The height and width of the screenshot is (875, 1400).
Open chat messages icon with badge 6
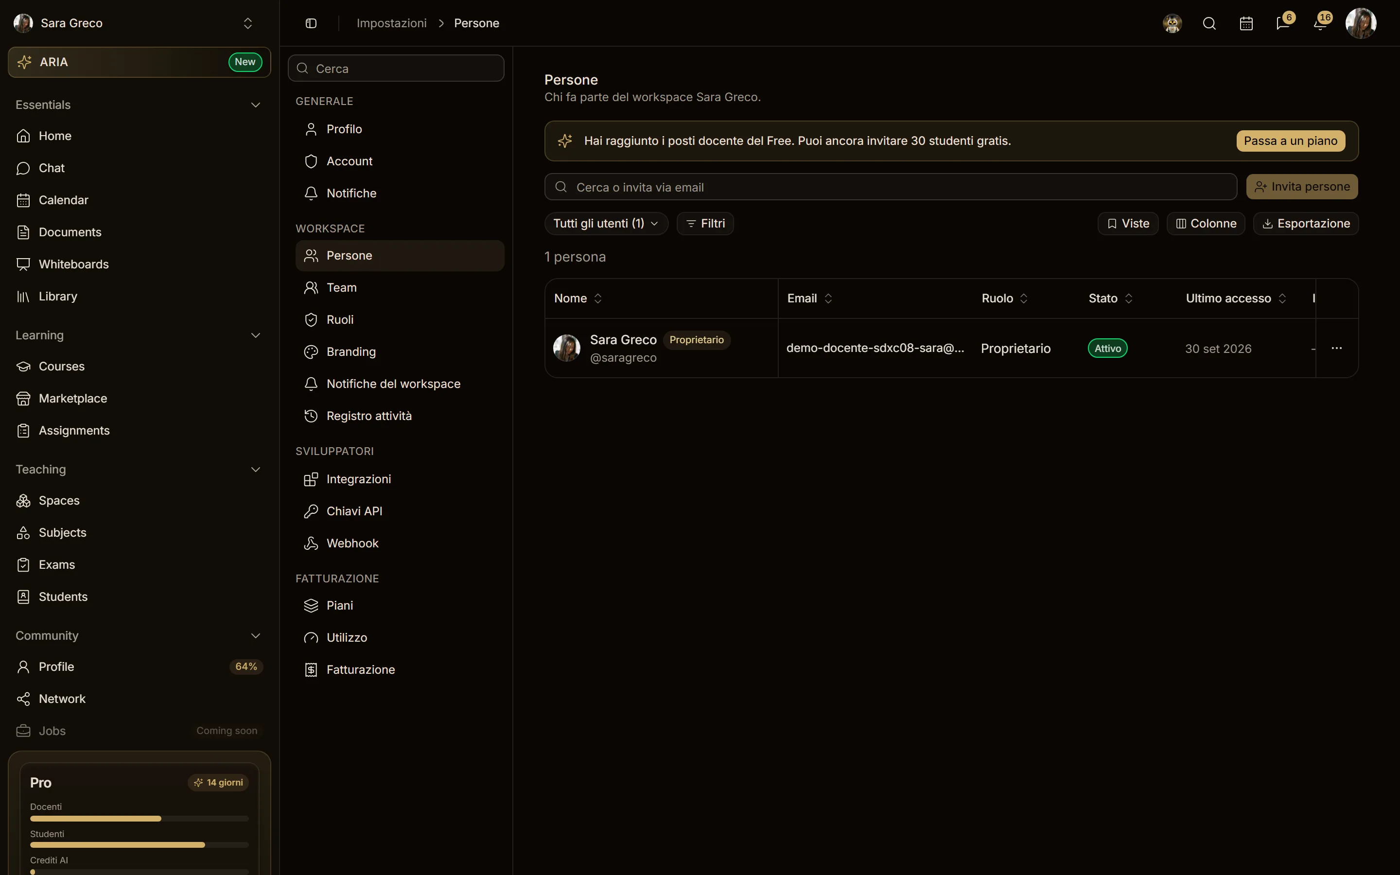(1283, 23)
